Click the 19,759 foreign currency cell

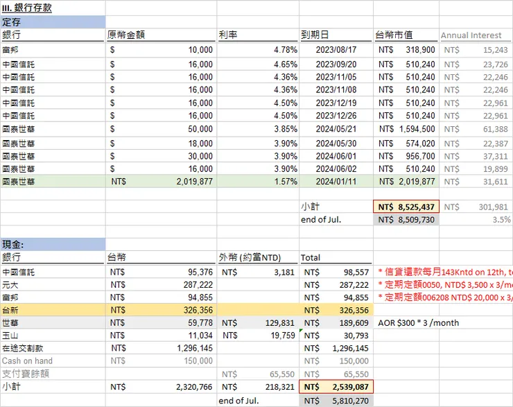[x=258, y=336]
